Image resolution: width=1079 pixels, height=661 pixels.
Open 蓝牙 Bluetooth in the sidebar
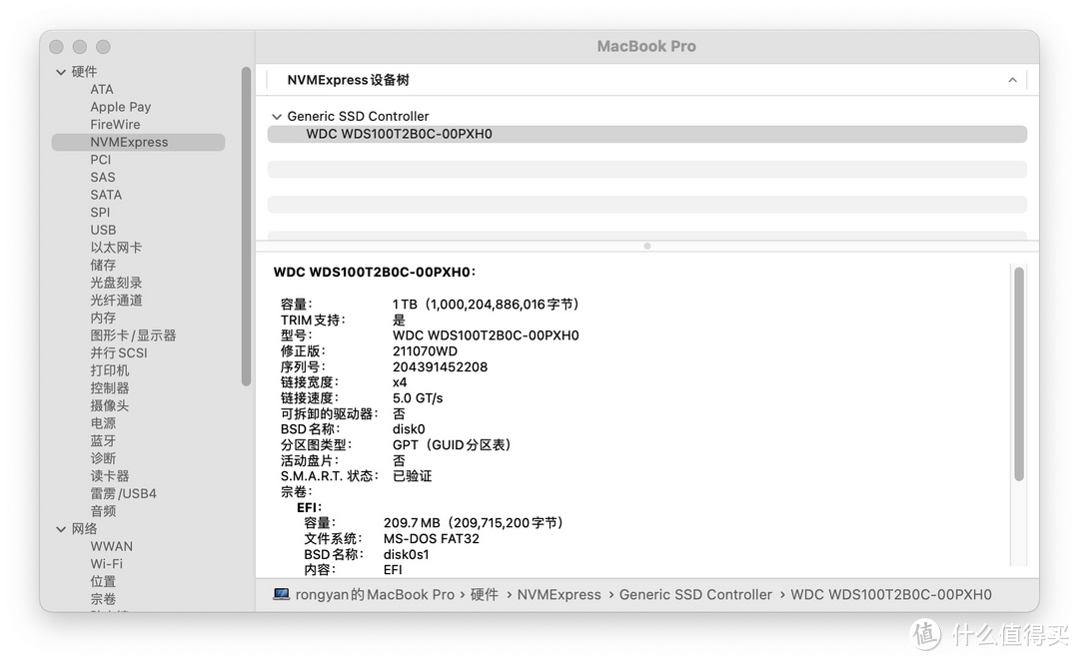(x=103, y=441)
